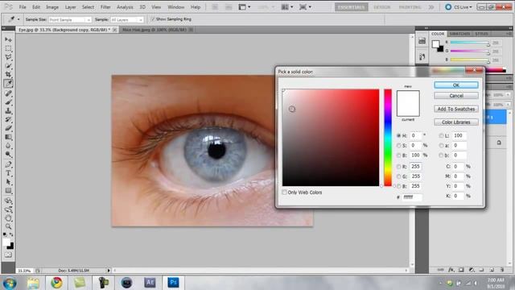
Task: Select the Clone Stamp tool
Action: [x=8, y=111]
